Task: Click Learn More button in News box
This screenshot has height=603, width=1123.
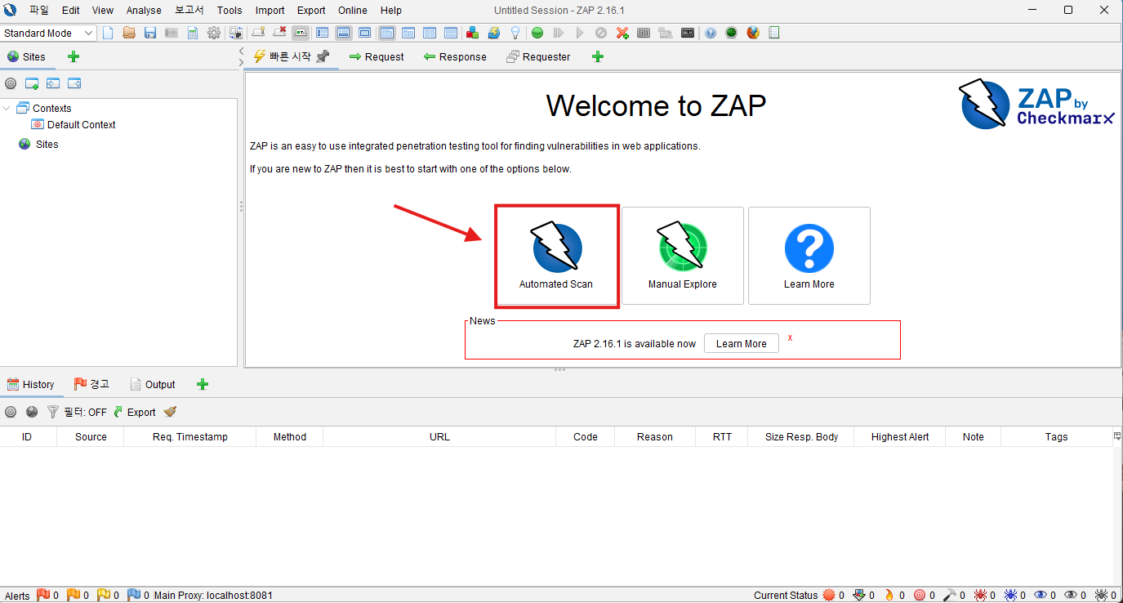Action: click(x=742, y=343)
